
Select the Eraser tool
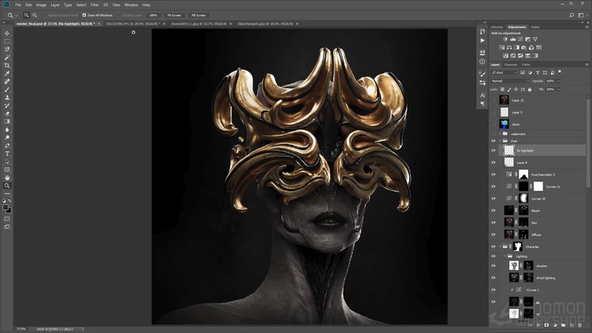pos(7,113)
